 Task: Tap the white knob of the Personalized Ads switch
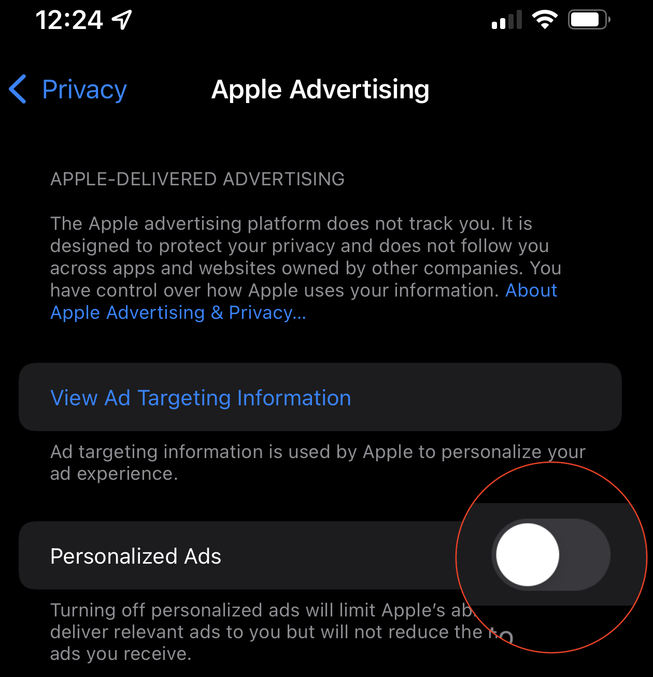pos(528,555)
